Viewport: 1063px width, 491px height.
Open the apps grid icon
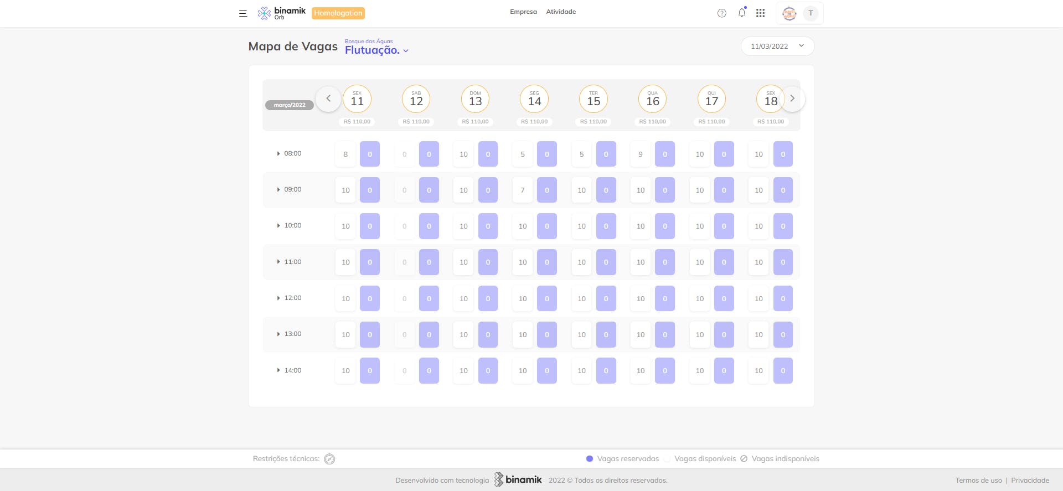tap(760, 13)
